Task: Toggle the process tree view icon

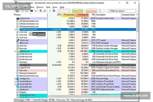Action: (x=35, y=11)
